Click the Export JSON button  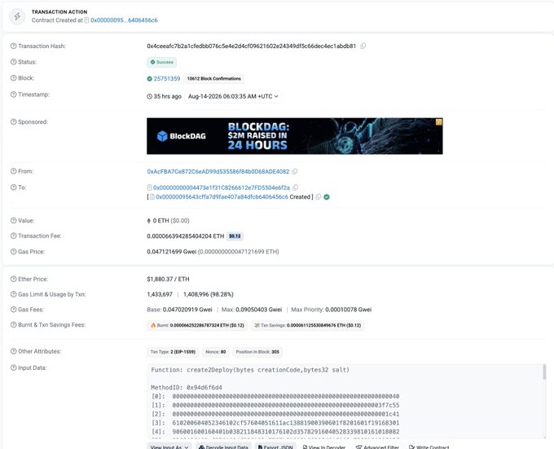(x=275, y=447)
